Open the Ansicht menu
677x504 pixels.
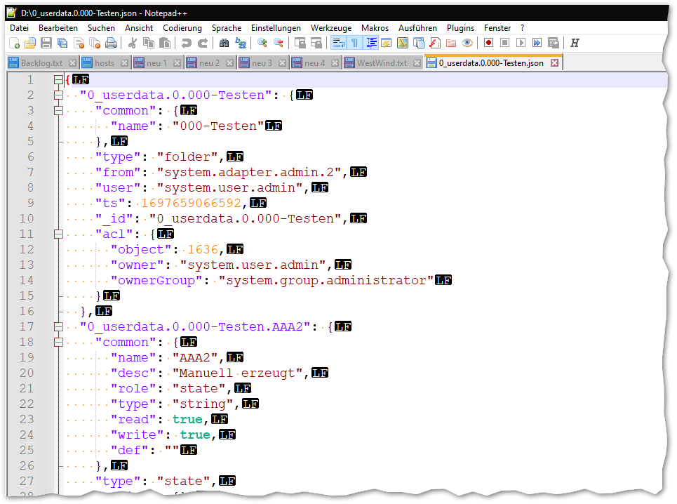click(139, 28)
